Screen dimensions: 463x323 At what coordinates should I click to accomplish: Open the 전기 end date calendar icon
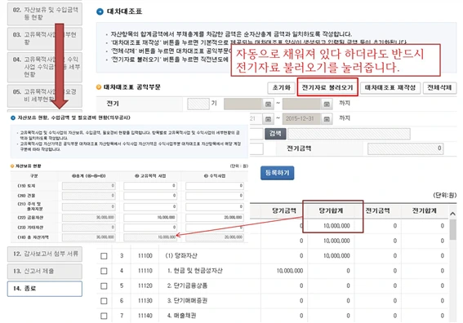327,104
